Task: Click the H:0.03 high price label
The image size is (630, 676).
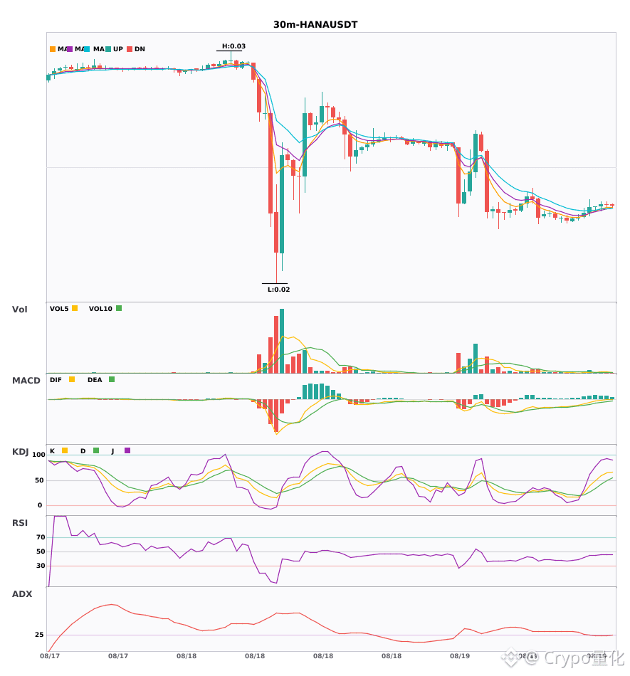Action: pyautogui.click(x=233, y=46)
